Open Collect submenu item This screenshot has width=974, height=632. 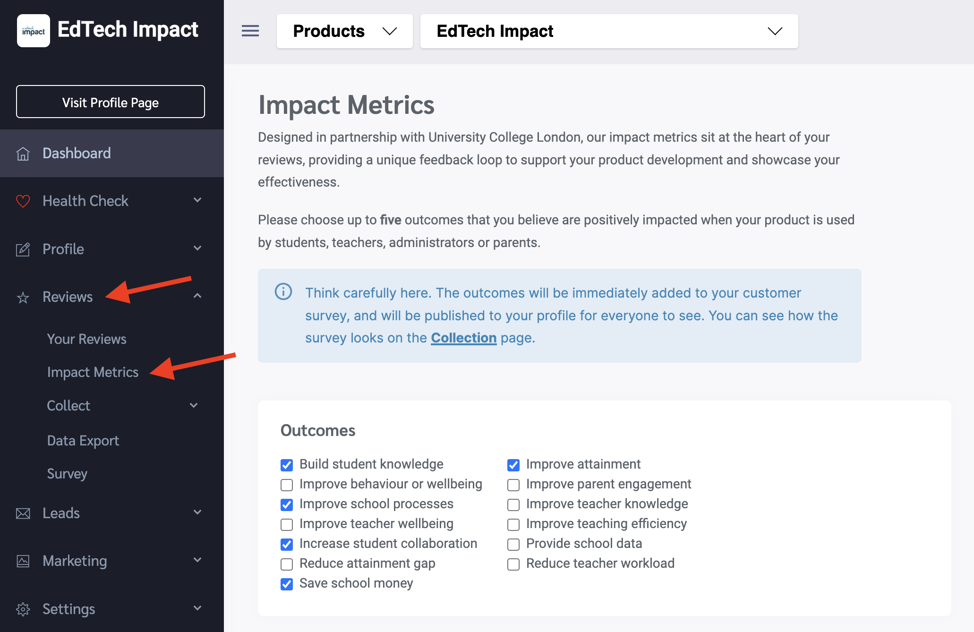tap(68, 406)
